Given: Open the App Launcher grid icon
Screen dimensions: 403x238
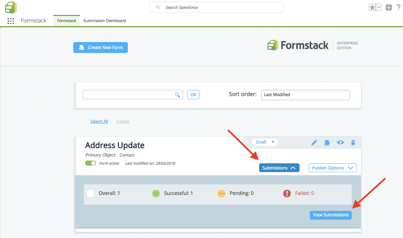Looking at the screenshot, I should (11, 21).
